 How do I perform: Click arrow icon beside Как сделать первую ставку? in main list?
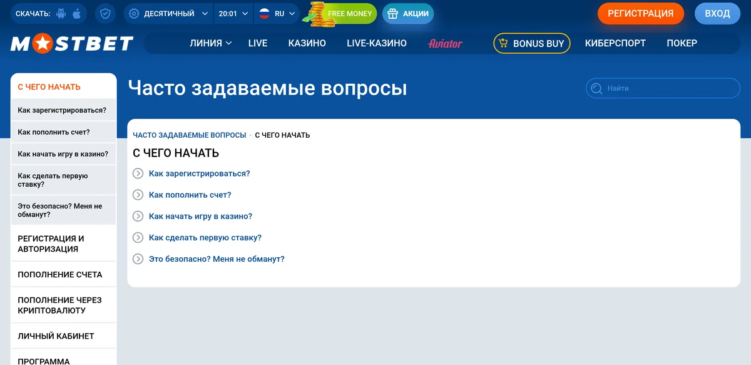click(138, 237)
